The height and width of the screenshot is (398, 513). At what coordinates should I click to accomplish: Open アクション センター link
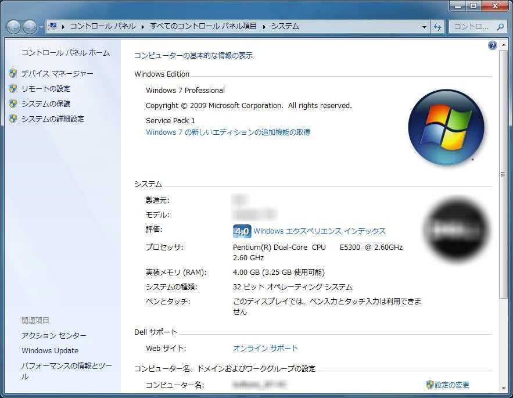click(54, 335)
